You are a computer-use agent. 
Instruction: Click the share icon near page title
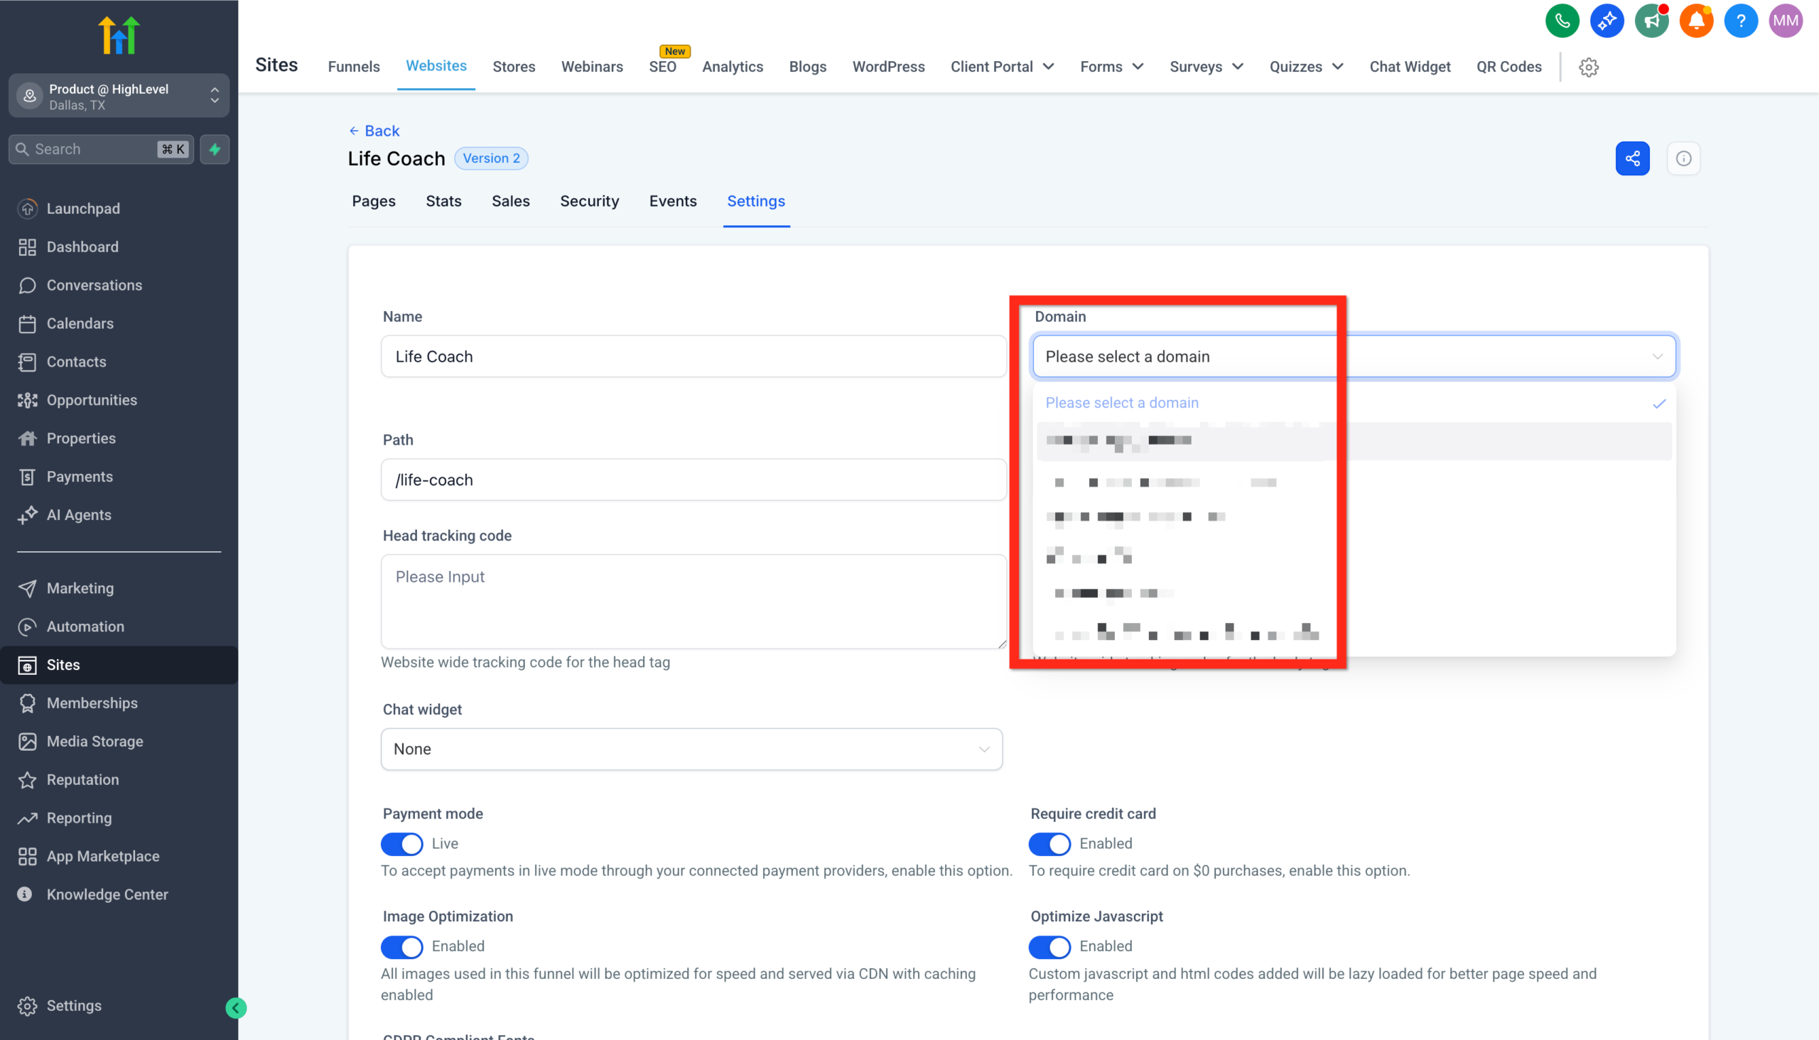1633,158
